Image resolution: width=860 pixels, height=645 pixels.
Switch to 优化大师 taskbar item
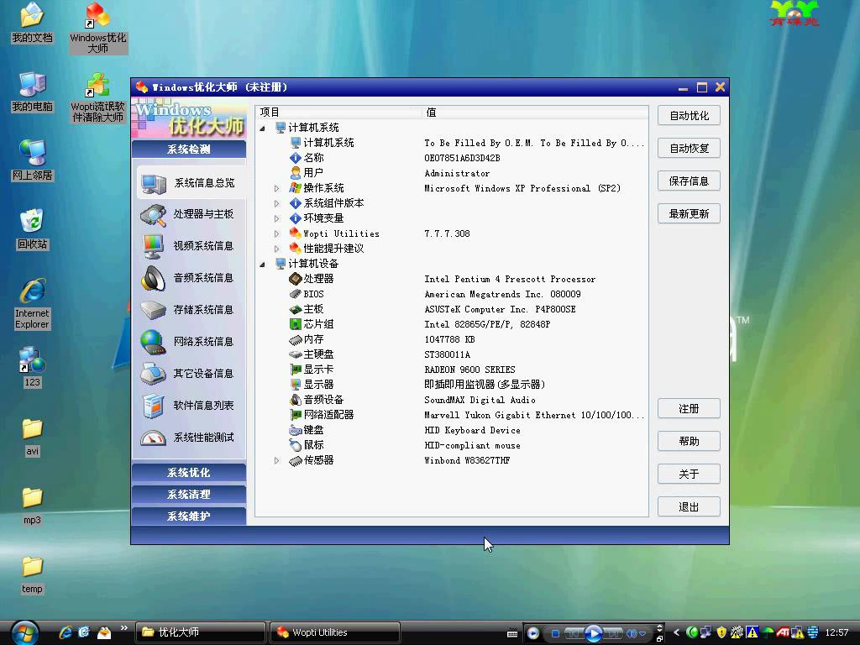tap(200, 632)
